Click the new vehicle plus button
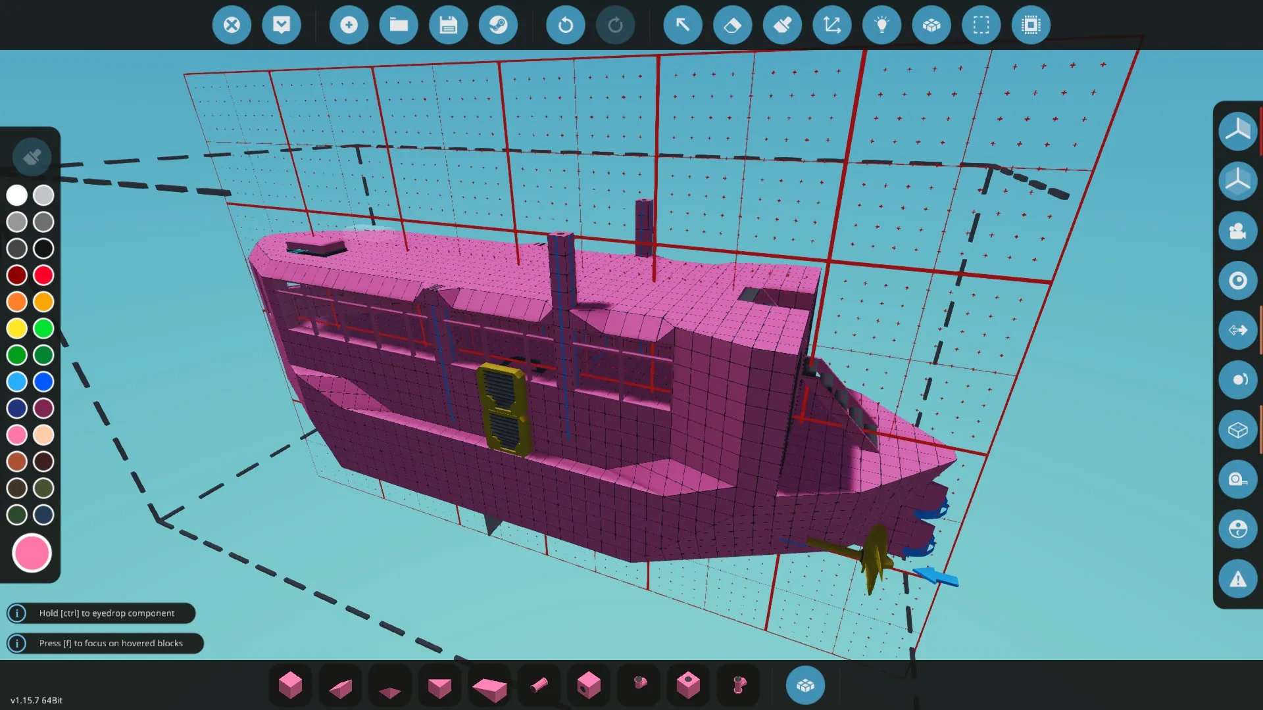The image size is (1263, 710). 349,25
